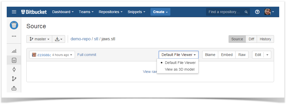288x105 pixels.
Task: Choose View as 3D model option
Action: [179, 69]
